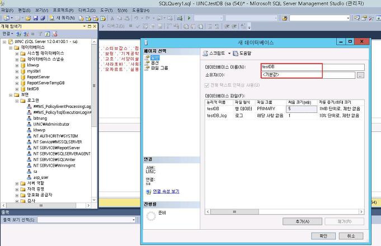Click the Save All icon
Viewport: 381px width, 246px height.
click(43, 18)
